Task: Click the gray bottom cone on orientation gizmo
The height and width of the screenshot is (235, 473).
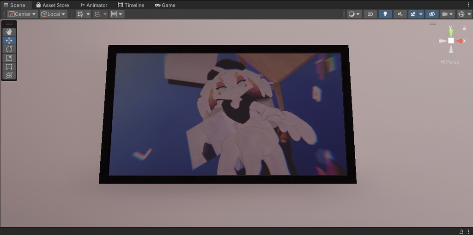Action: [451, 49]
